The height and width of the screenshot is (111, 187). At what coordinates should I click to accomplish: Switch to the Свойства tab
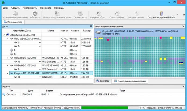[x=103, y=81]
